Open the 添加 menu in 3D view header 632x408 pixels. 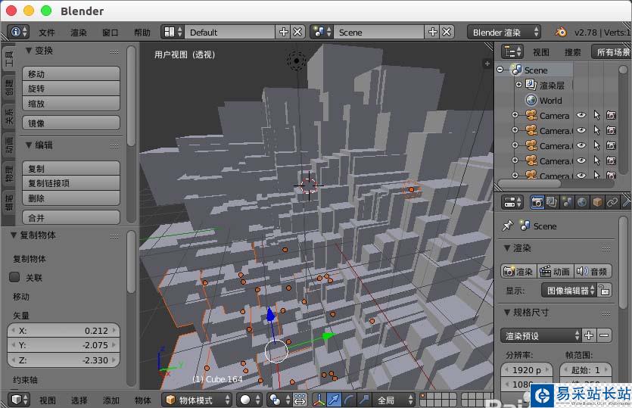point(111,400)
